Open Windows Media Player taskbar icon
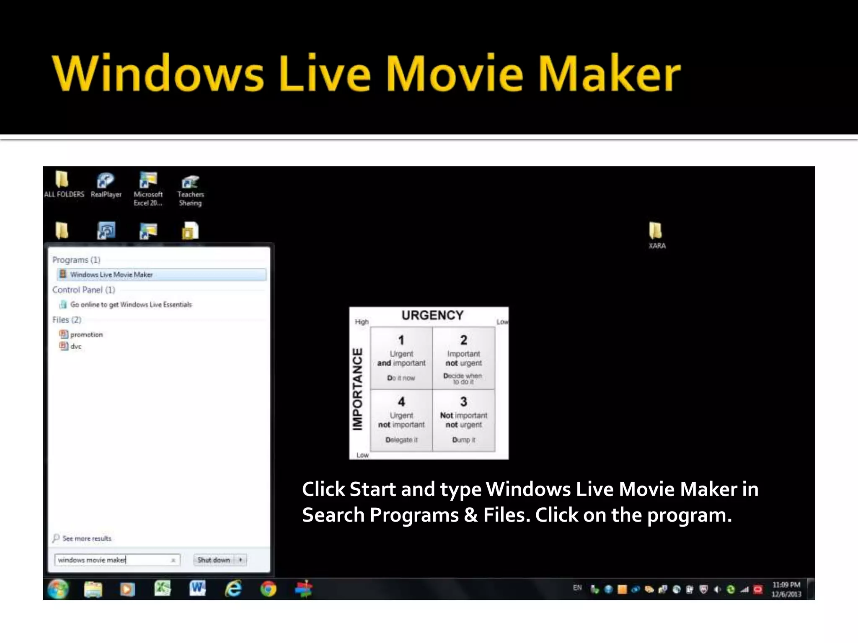Screen dimensions: 858x643 point(127,589)
